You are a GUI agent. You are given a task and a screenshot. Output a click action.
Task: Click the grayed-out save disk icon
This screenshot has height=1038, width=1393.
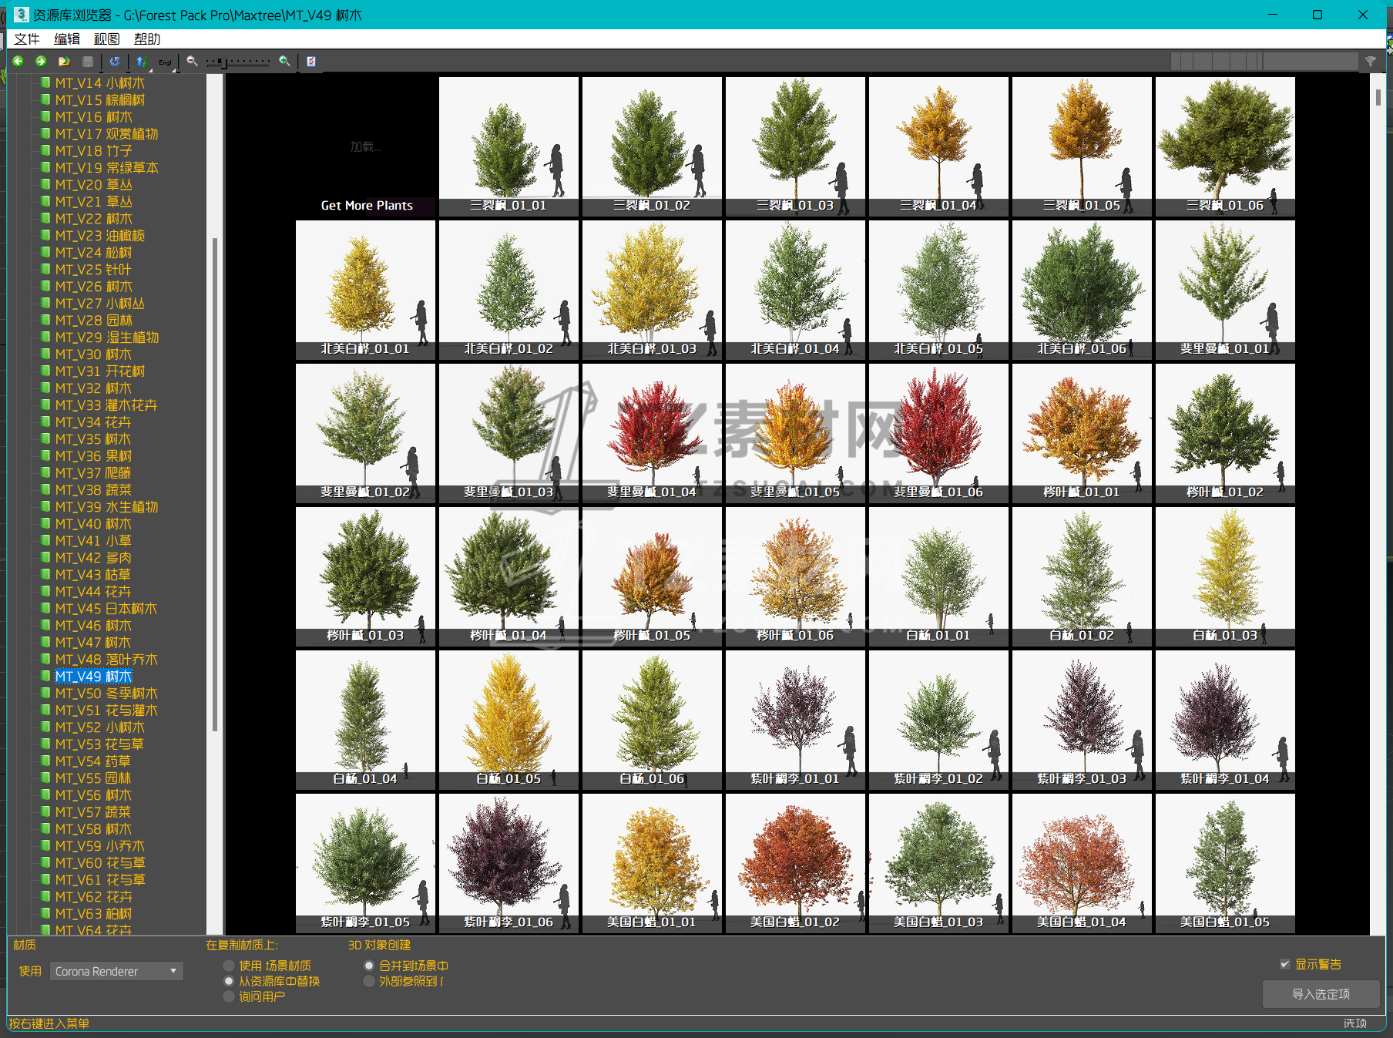point(88,62)
